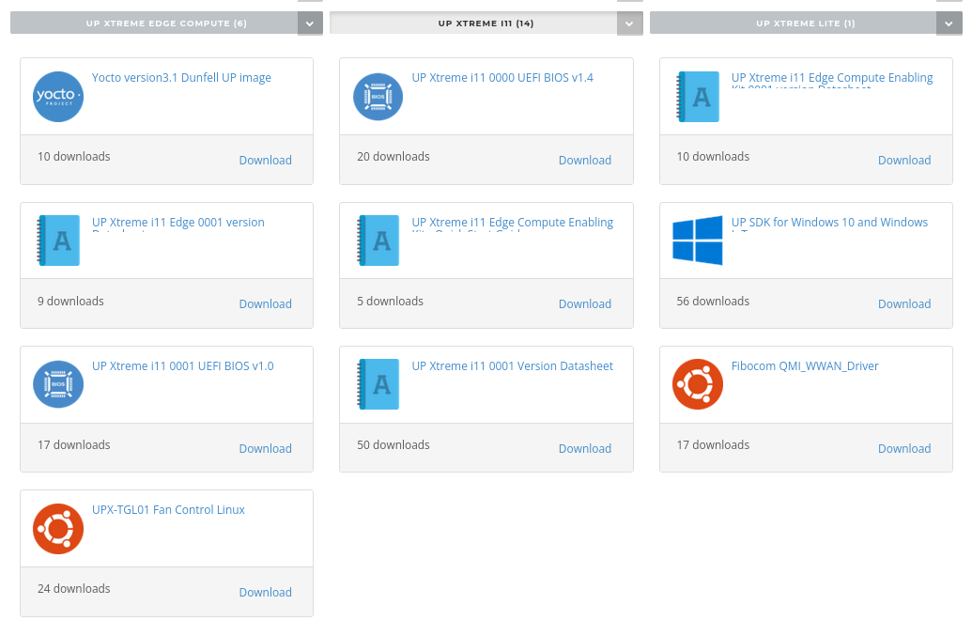This screenshot has width=972, height=636.
Task: Download the UPX-TGL01 Fan Control Linux
Action: pos(266,593)
